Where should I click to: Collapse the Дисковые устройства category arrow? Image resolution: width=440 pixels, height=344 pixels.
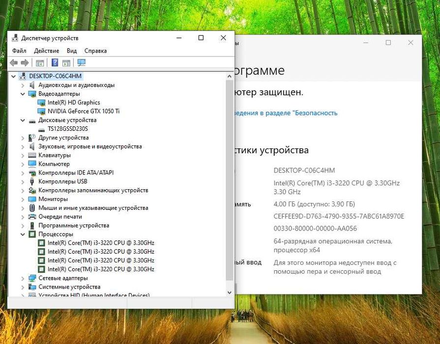[x=23, y=120]
